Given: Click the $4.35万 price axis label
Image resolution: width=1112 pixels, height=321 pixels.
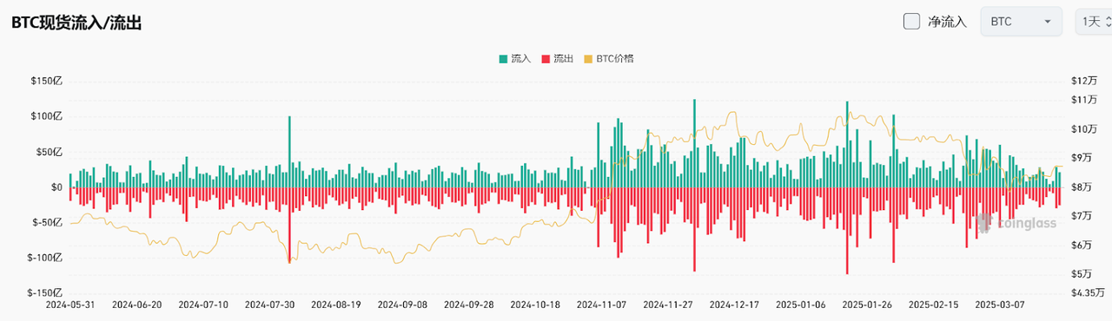Looking at the screenshot, I should (1088, 293).
